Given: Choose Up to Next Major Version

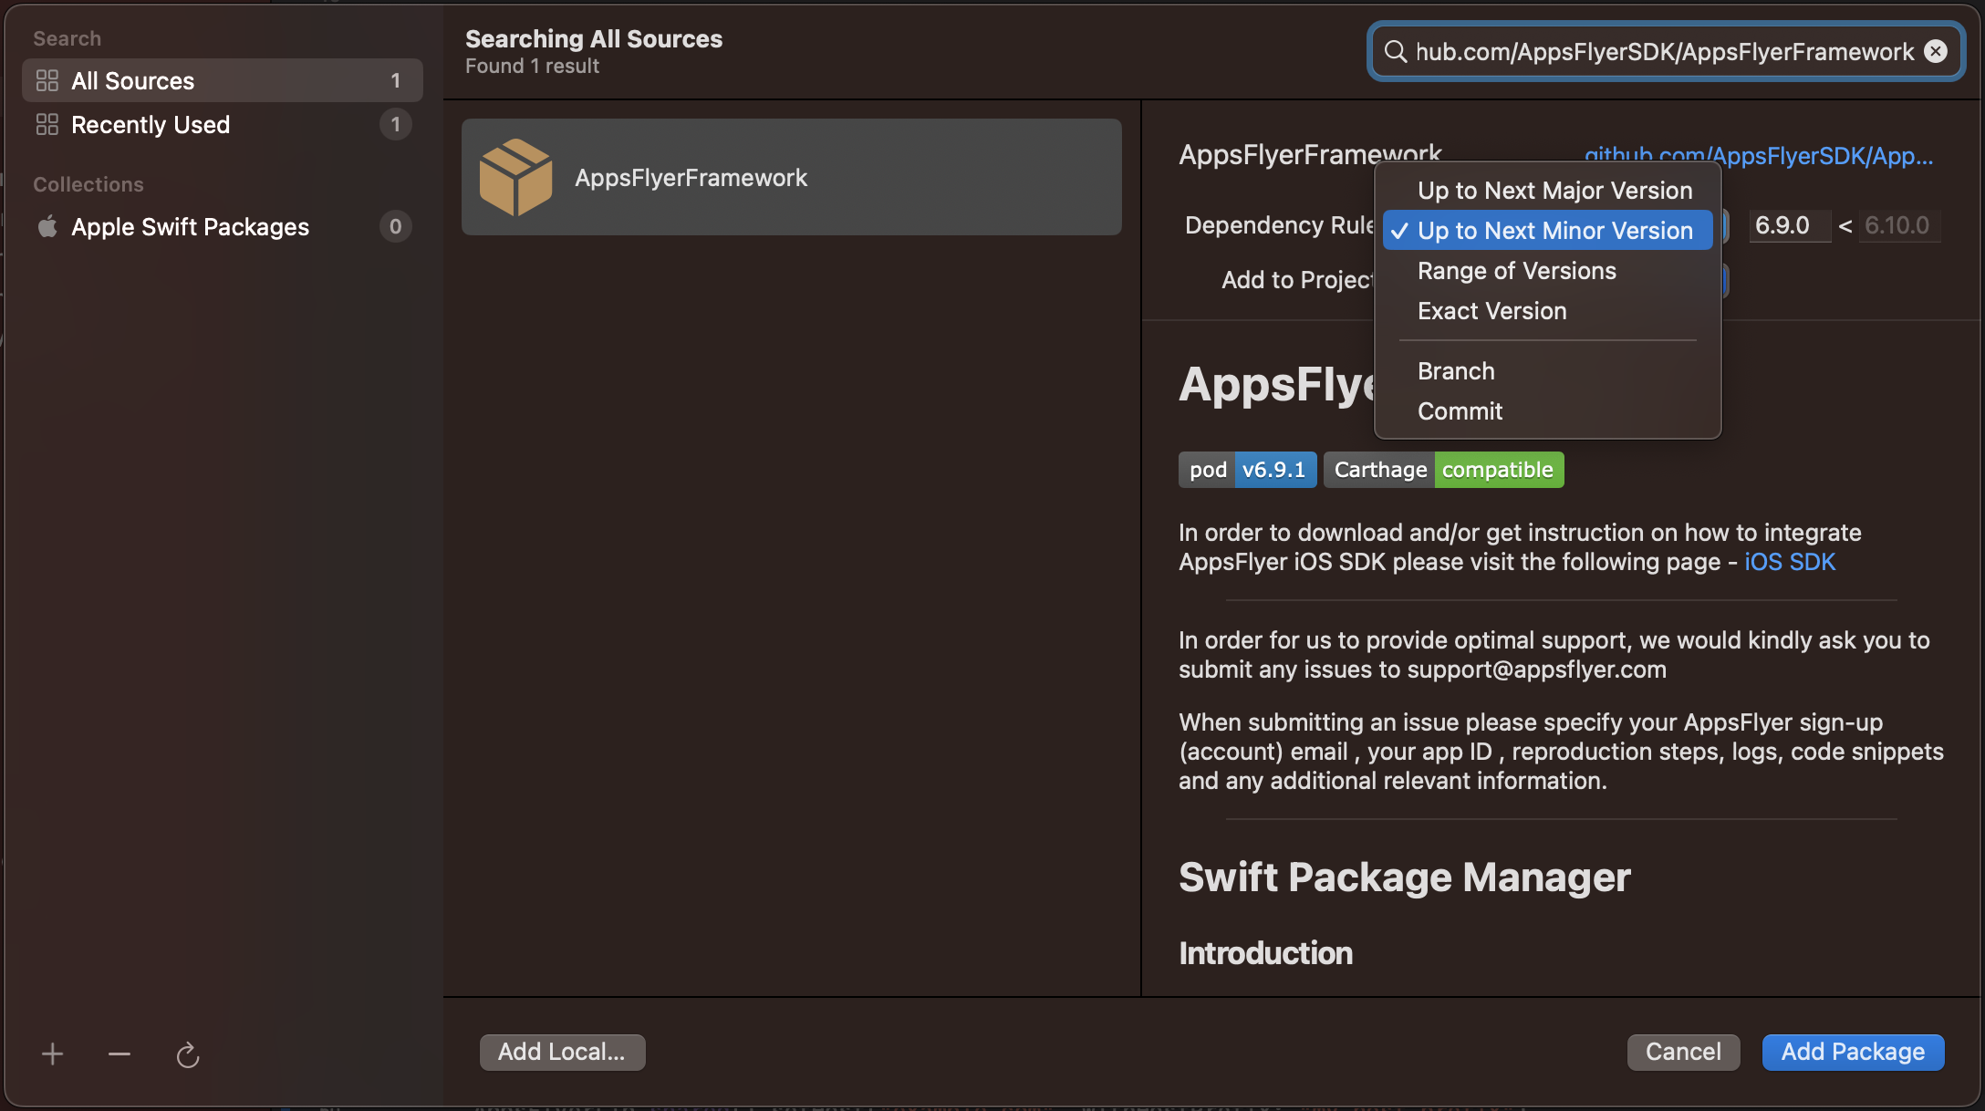Looking at the screenshot, I should point(1554,191).
